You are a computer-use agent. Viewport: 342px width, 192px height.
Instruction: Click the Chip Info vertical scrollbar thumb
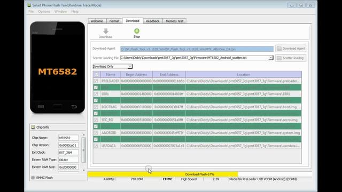click(x=83, y=150)
